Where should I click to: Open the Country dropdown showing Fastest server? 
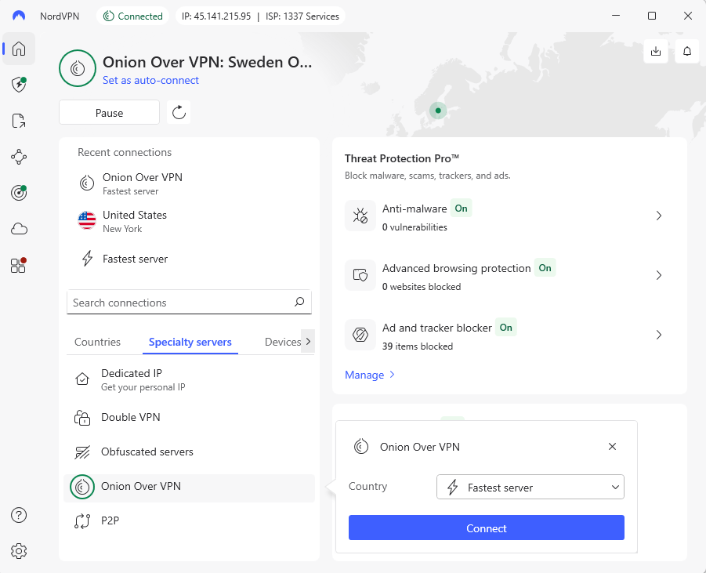[x=530, y=487]
